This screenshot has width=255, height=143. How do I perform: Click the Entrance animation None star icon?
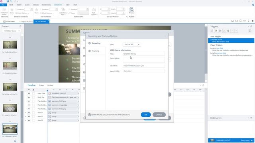[x=12, y=10]
